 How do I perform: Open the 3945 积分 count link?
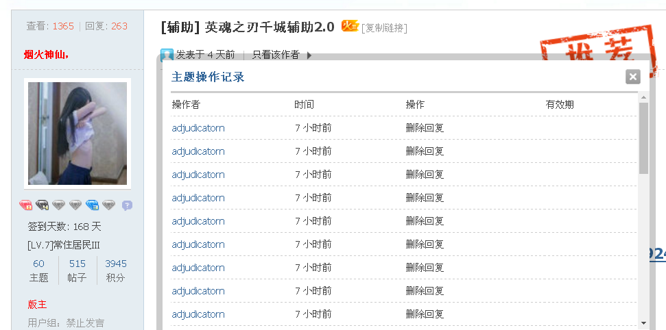[x=116, y=264]
